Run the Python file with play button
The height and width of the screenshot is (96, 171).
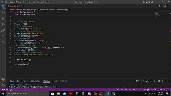[x=160, y=6]
